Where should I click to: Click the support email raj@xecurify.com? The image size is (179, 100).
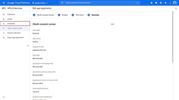[39, 50]
